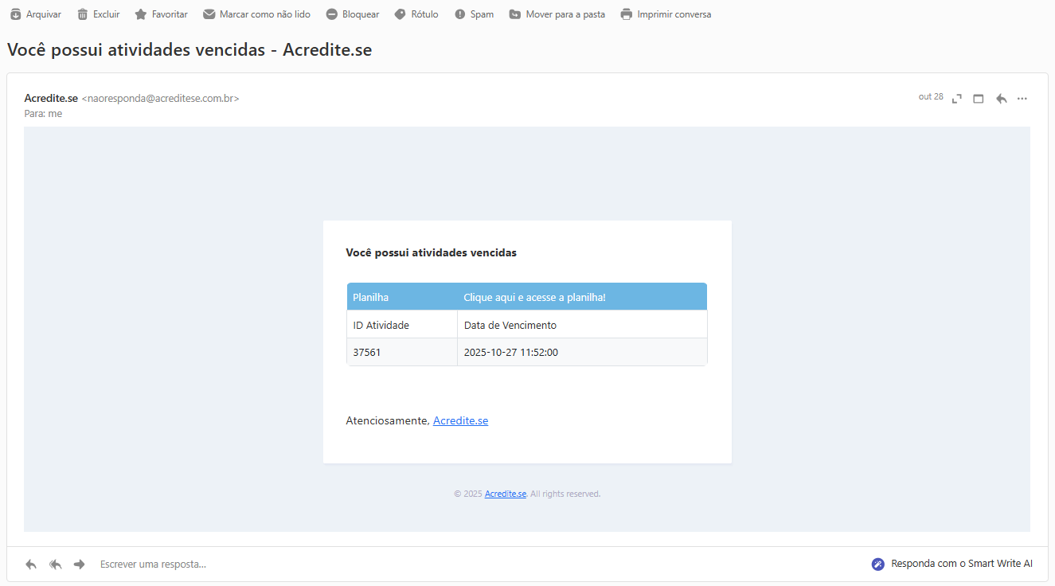Print the conversation
Image resolution: width=1055 pixels, height=586 pixels.
coord(666,14)
